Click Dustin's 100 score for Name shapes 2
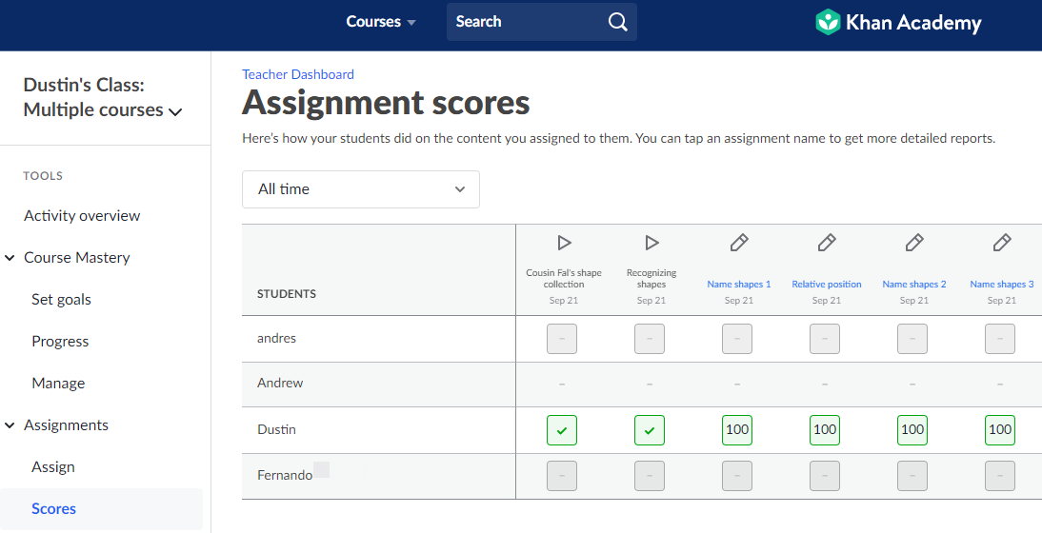The image size is (1042, 533). [912, 430]
